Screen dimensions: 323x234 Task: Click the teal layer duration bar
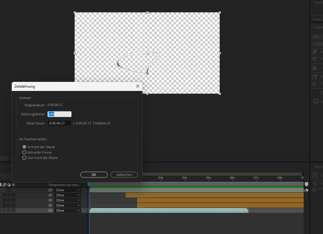[169, 211]
